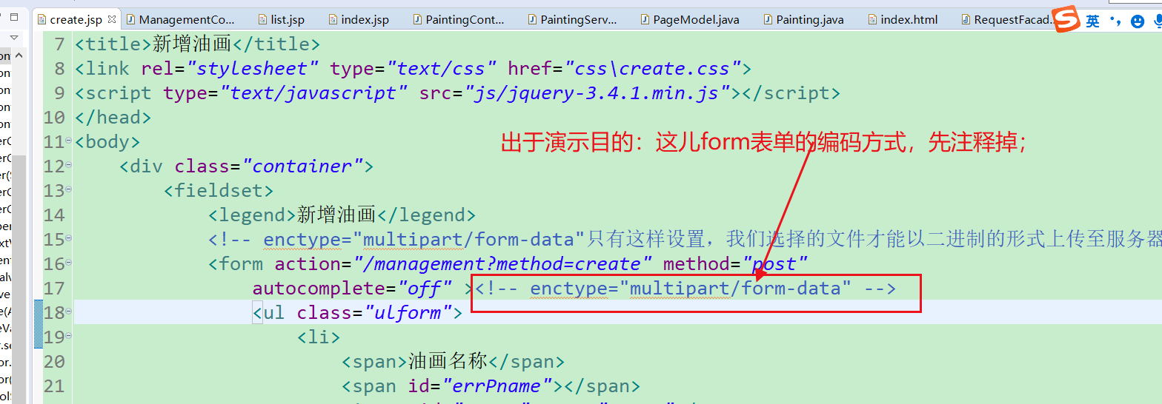Open the left panel view menu triangle
The image size is (1162, 404).
point(14,36)
